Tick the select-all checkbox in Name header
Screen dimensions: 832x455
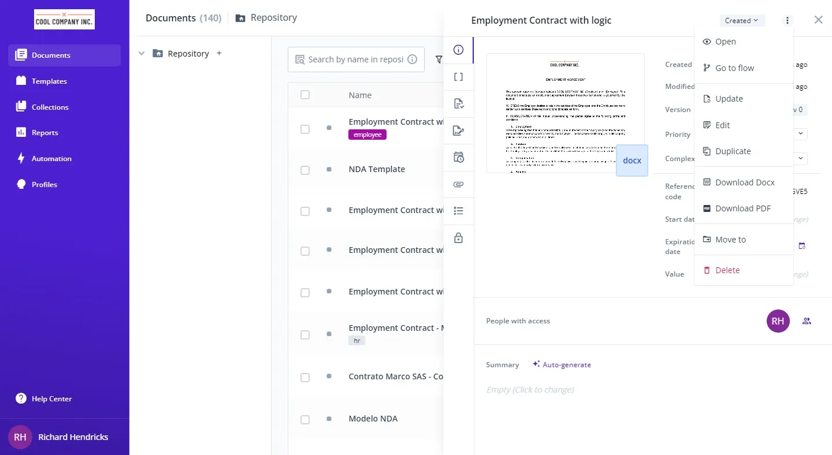tap(305, 95)
